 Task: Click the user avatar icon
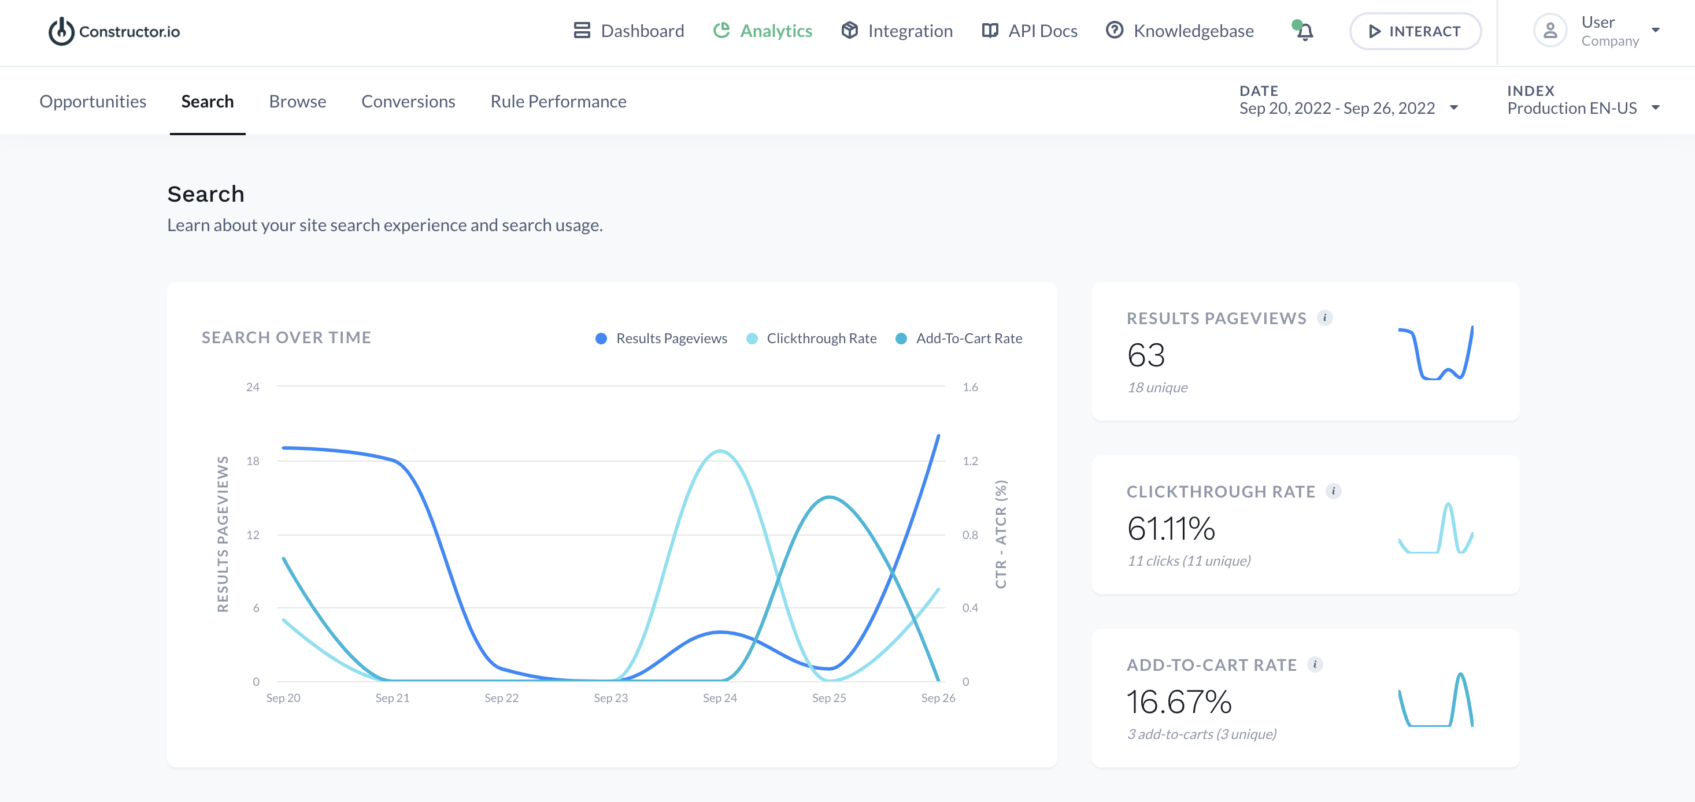tap(1550, 31)
